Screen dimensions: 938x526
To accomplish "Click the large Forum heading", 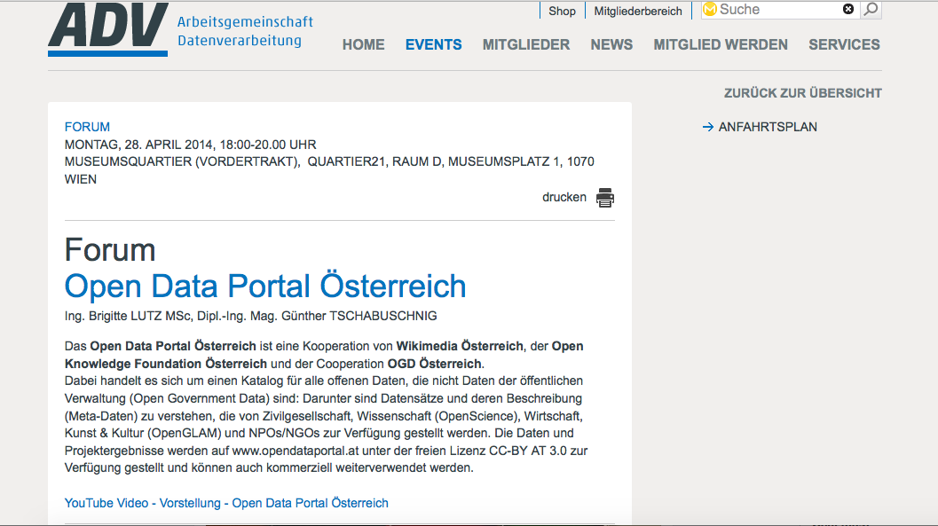I will (110, 250).
